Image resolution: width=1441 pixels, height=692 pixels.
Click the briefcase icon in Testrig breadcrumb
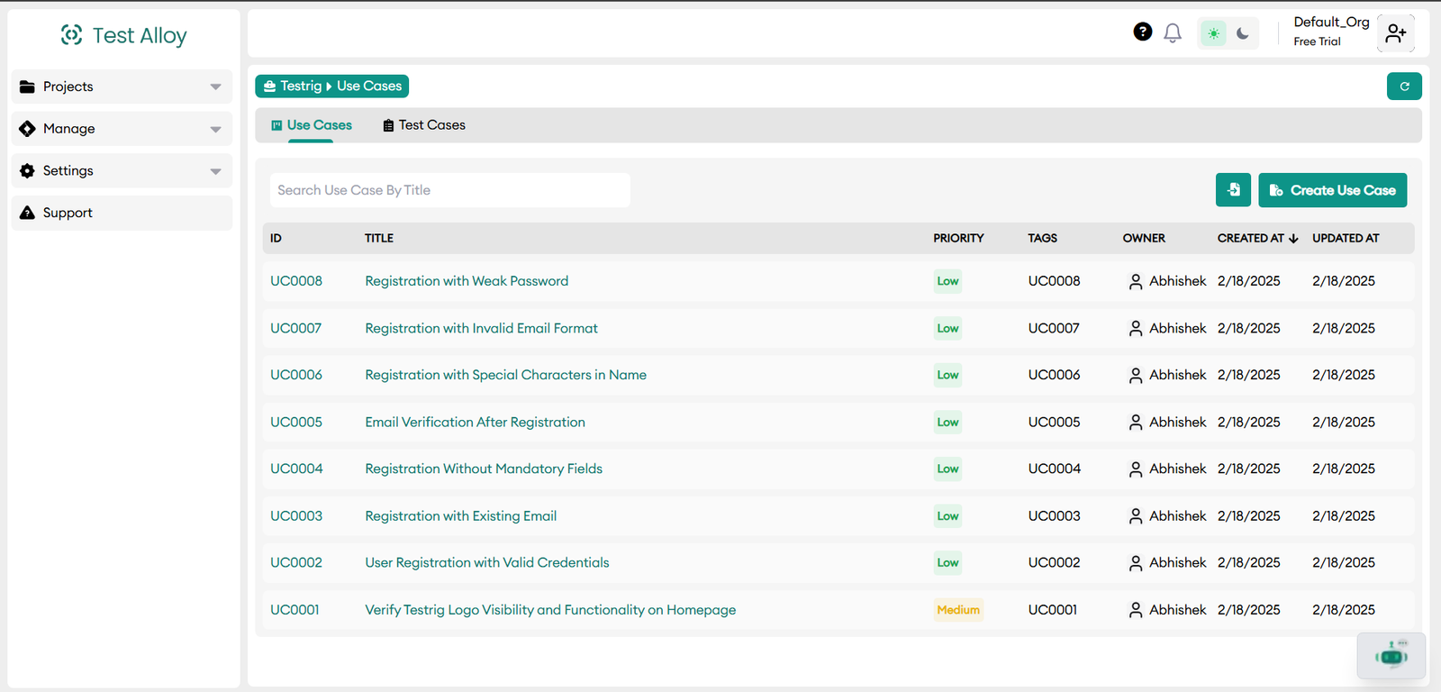tap(269, 86)
